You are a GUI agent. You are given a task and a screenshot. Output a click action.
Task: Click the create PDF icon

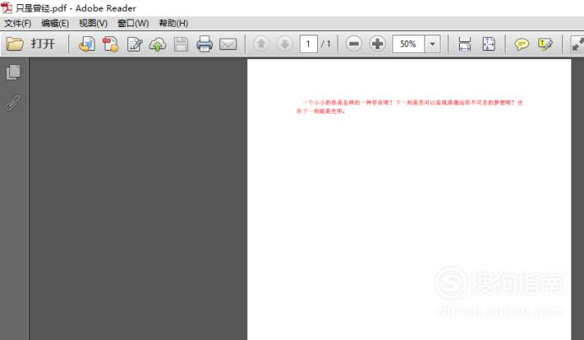[111, 44]
